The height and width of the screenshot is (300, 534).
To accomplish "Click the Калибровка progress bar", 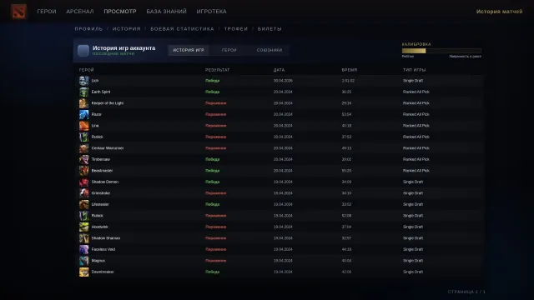I will coord(441,51).
